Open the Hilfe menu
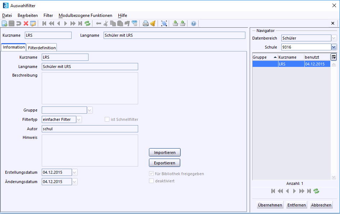The image size is (340, 214). click(x=123, y=15)
